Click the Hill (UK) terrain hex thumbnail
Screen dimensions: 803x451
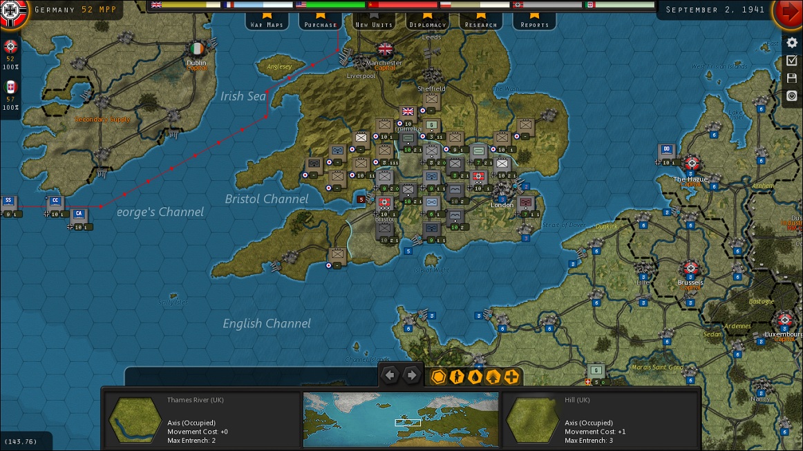coord(532,420)
